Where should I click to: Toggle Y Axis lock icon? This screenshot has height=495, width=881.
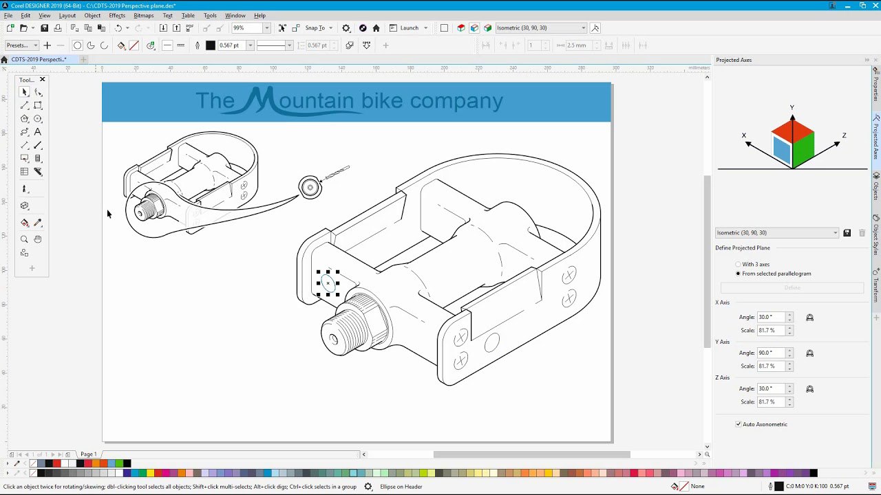pos(809,353)
